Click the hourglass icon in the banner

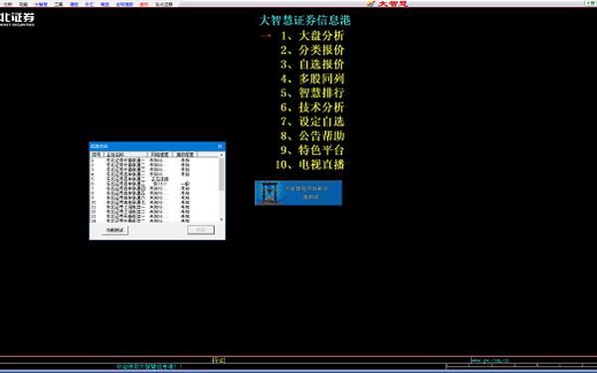click(269, 193)
